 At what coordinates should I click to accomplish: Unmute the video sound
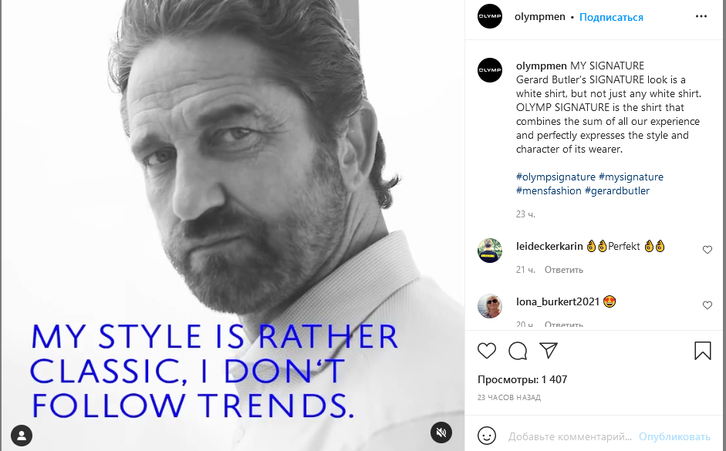coord(441,432)
